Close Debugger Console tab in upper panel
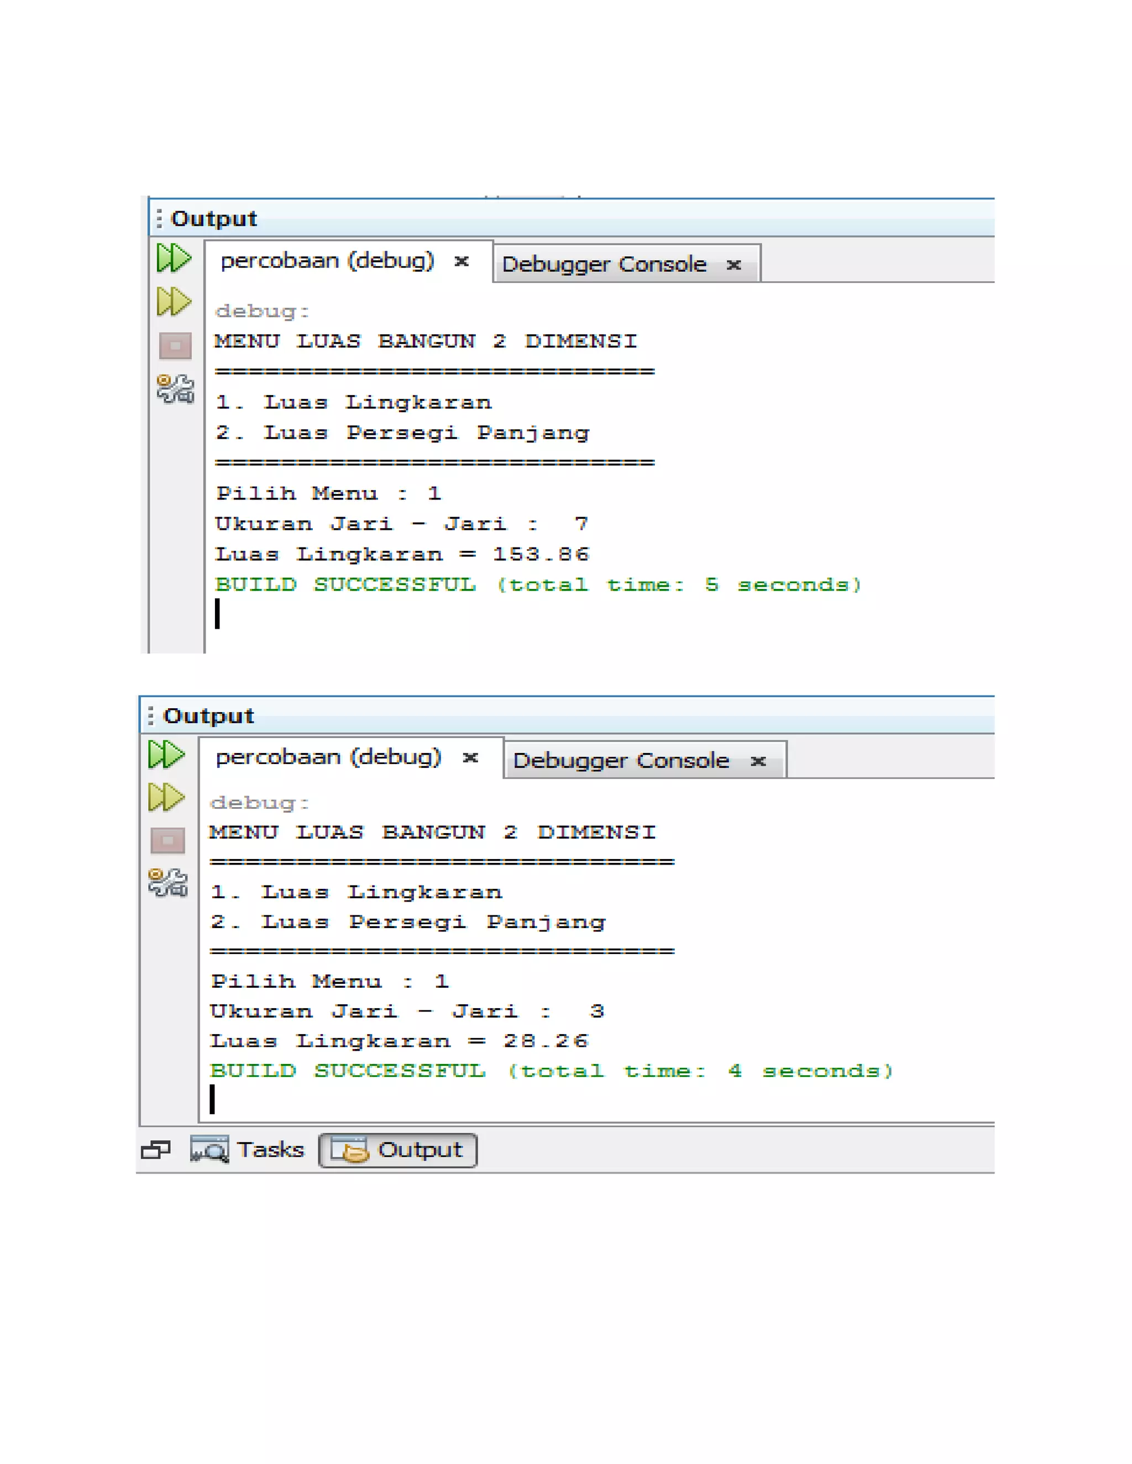The height and width of the screenshot is (1464, 1132). click(x=733, y=265)
